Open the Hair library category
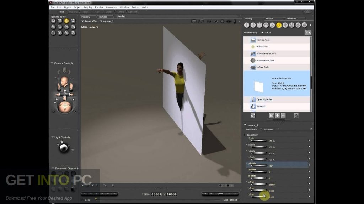Viewport: 364px width, 204px height. pos(266,25)
